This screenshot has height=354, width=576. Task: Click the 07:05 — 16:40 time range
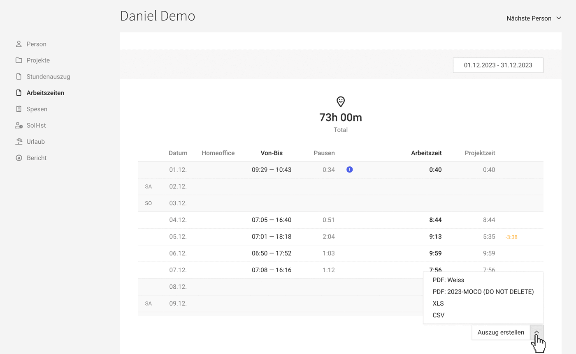point(272,220)
